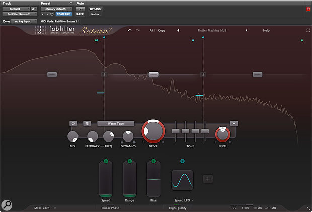Click the DRIVE knob
The image size is (312, 212).
tap(153, 131)
